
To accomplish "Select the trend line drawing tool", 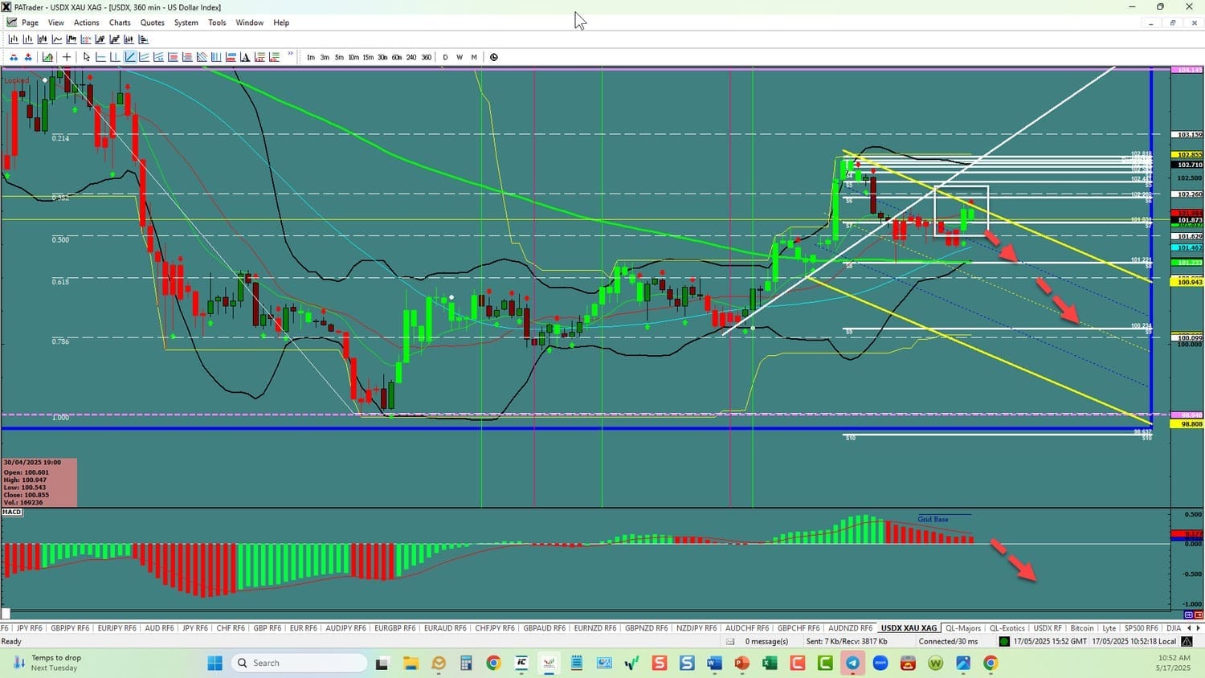I will 129,57.
